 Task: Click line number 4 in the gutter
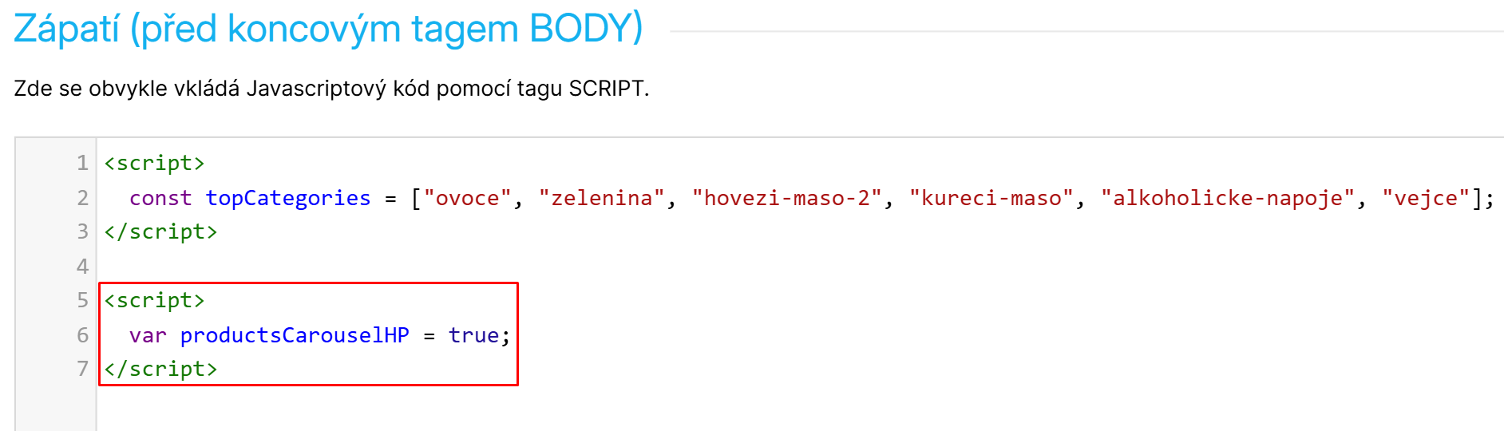pyautogui.click(x=82, y=267)
